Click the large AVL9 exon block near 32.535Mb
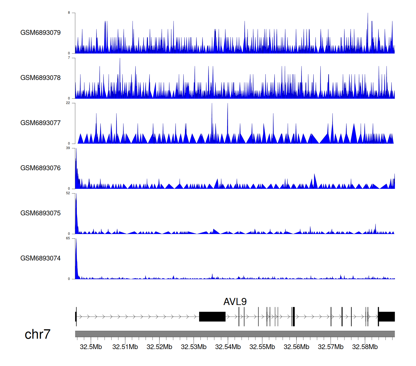 [x=212, y=317]
